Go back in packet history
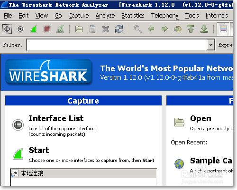 click(x=151, y=29)
